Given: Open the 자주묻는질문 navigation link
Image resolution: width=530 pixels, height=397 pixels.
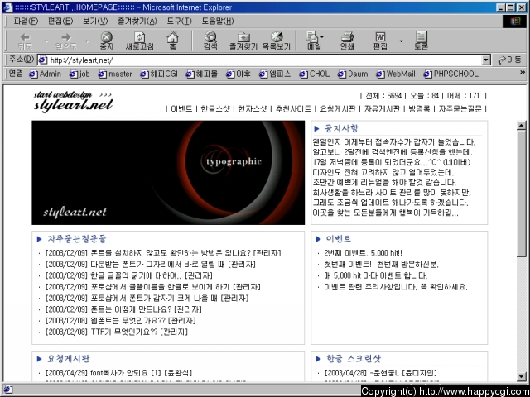Looking at the screenshot, I should pyautogui.click(x=460, y=108).
